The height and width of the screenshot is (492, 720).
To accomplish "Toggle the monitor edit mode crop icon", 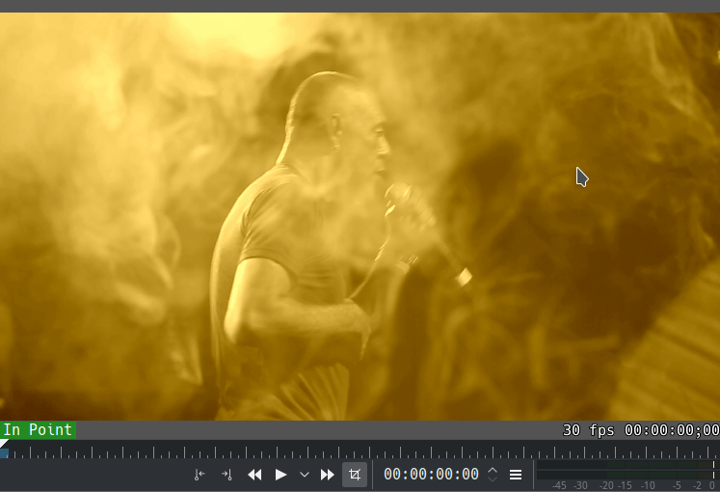I will point(355,475).
